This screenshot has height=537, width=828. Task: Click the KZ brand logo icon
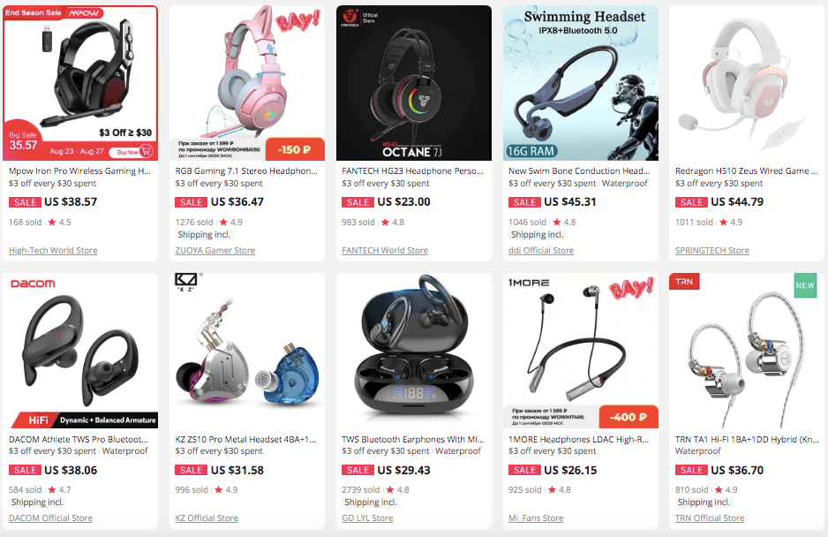(186, 282)
